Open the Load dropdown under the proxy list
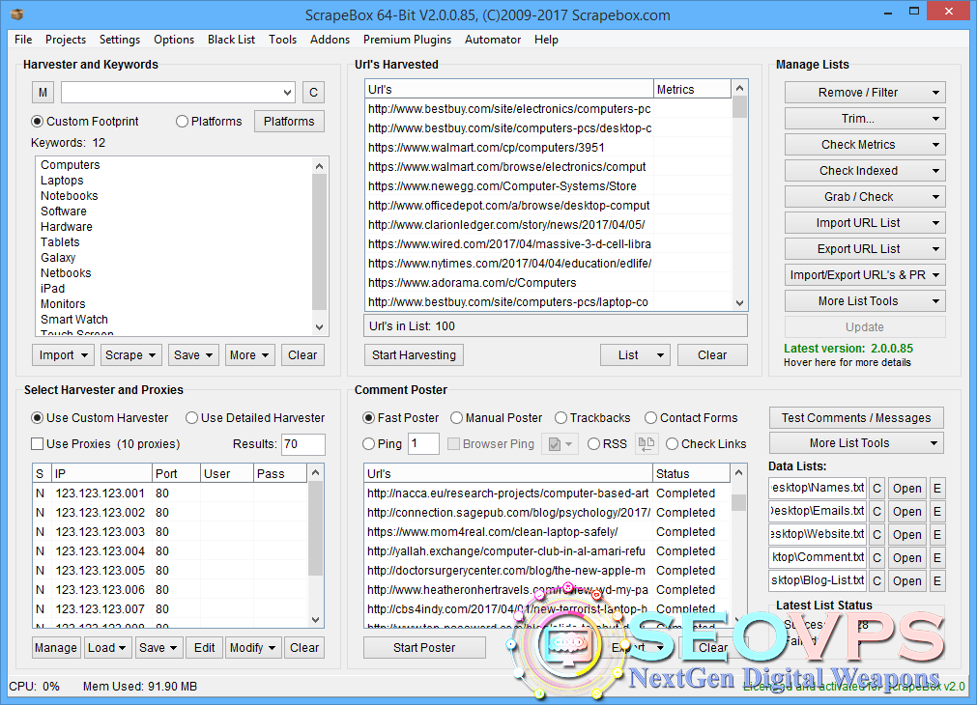The height and width of the screenshot is (705, 977). point(106,648)
